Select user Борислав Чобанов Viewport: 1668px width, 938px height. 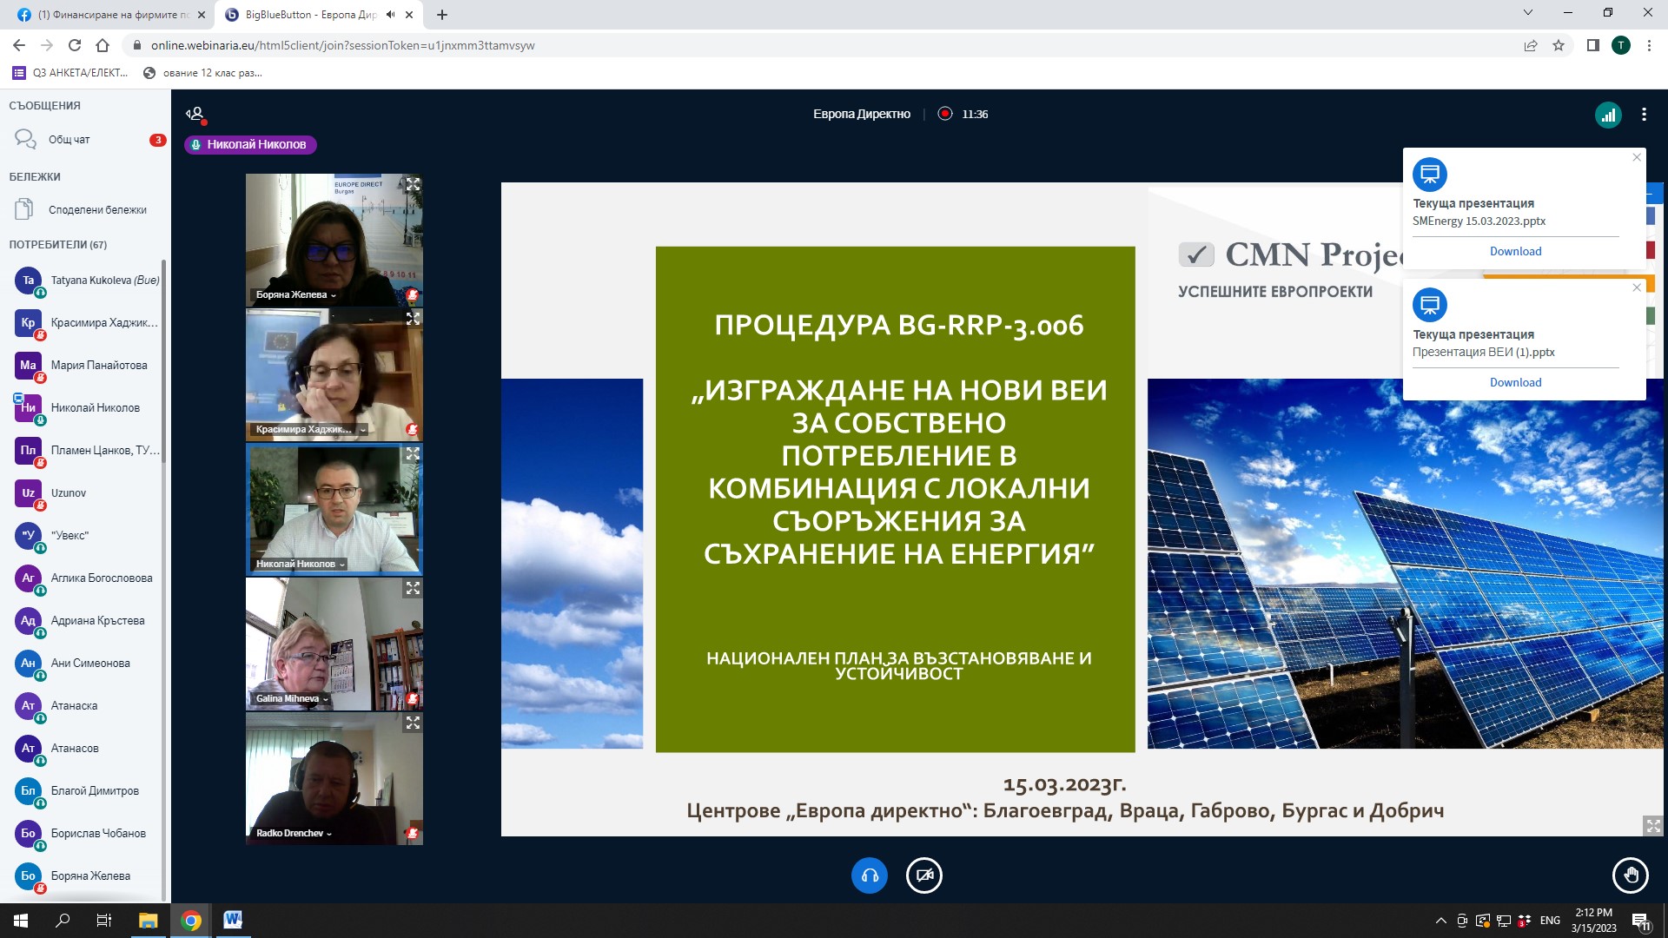click(85, 834)
